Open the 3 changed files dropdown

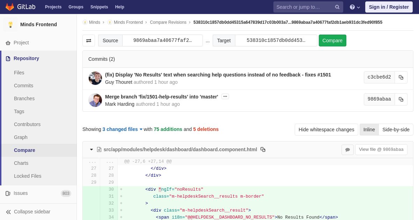(123, 129)
